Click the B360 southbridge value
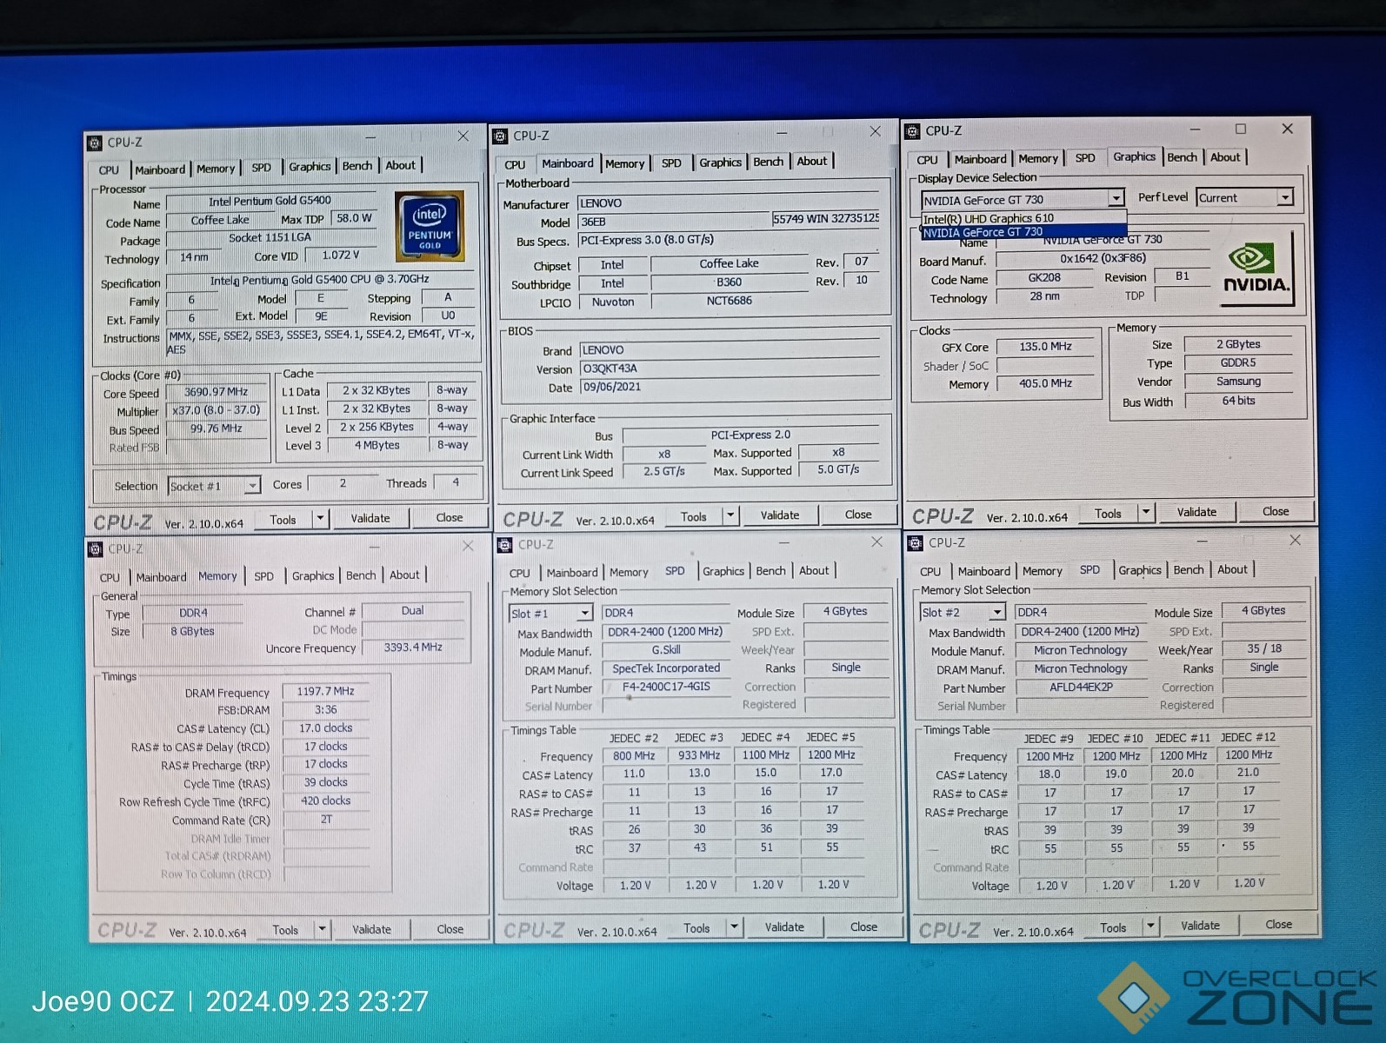 729,282
